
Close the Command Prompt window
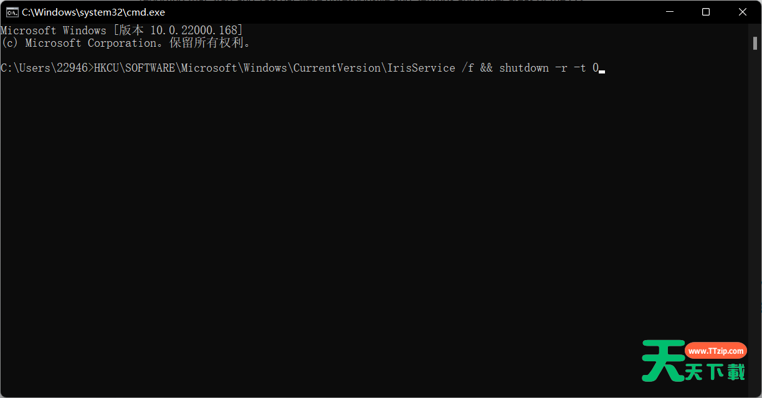tap(741, 12)
